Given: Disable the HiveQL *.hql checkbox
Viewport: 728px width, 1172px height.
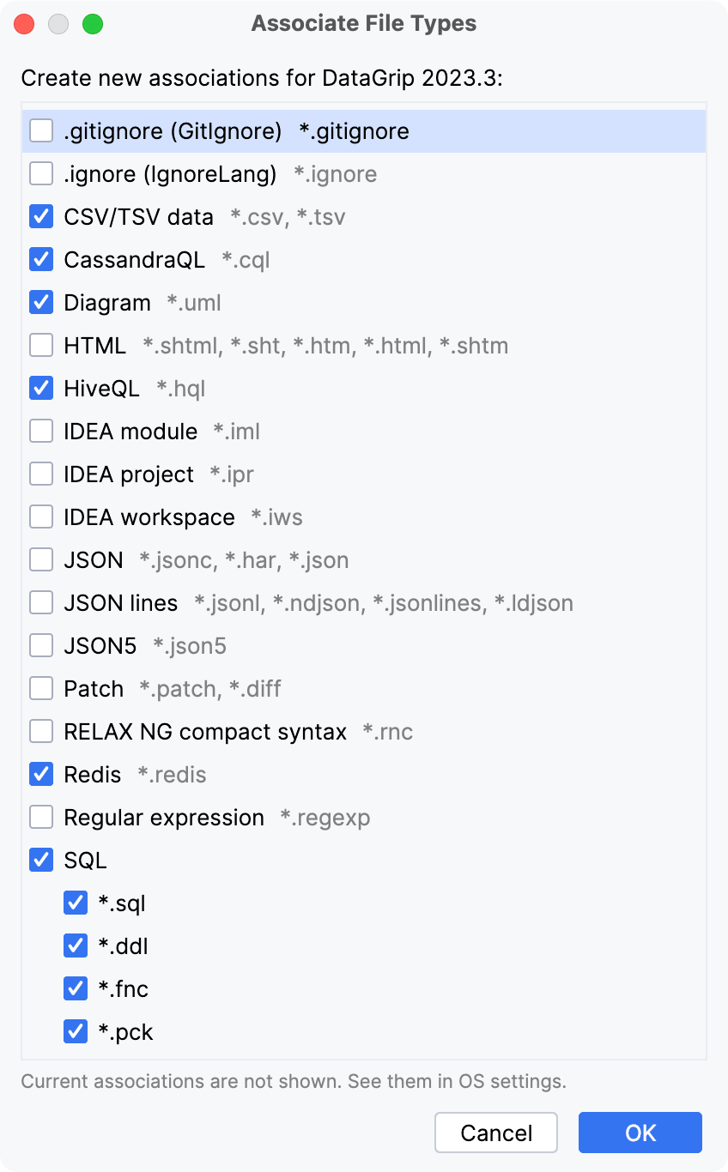Looking at the screenshot, I should coord(40,388).
